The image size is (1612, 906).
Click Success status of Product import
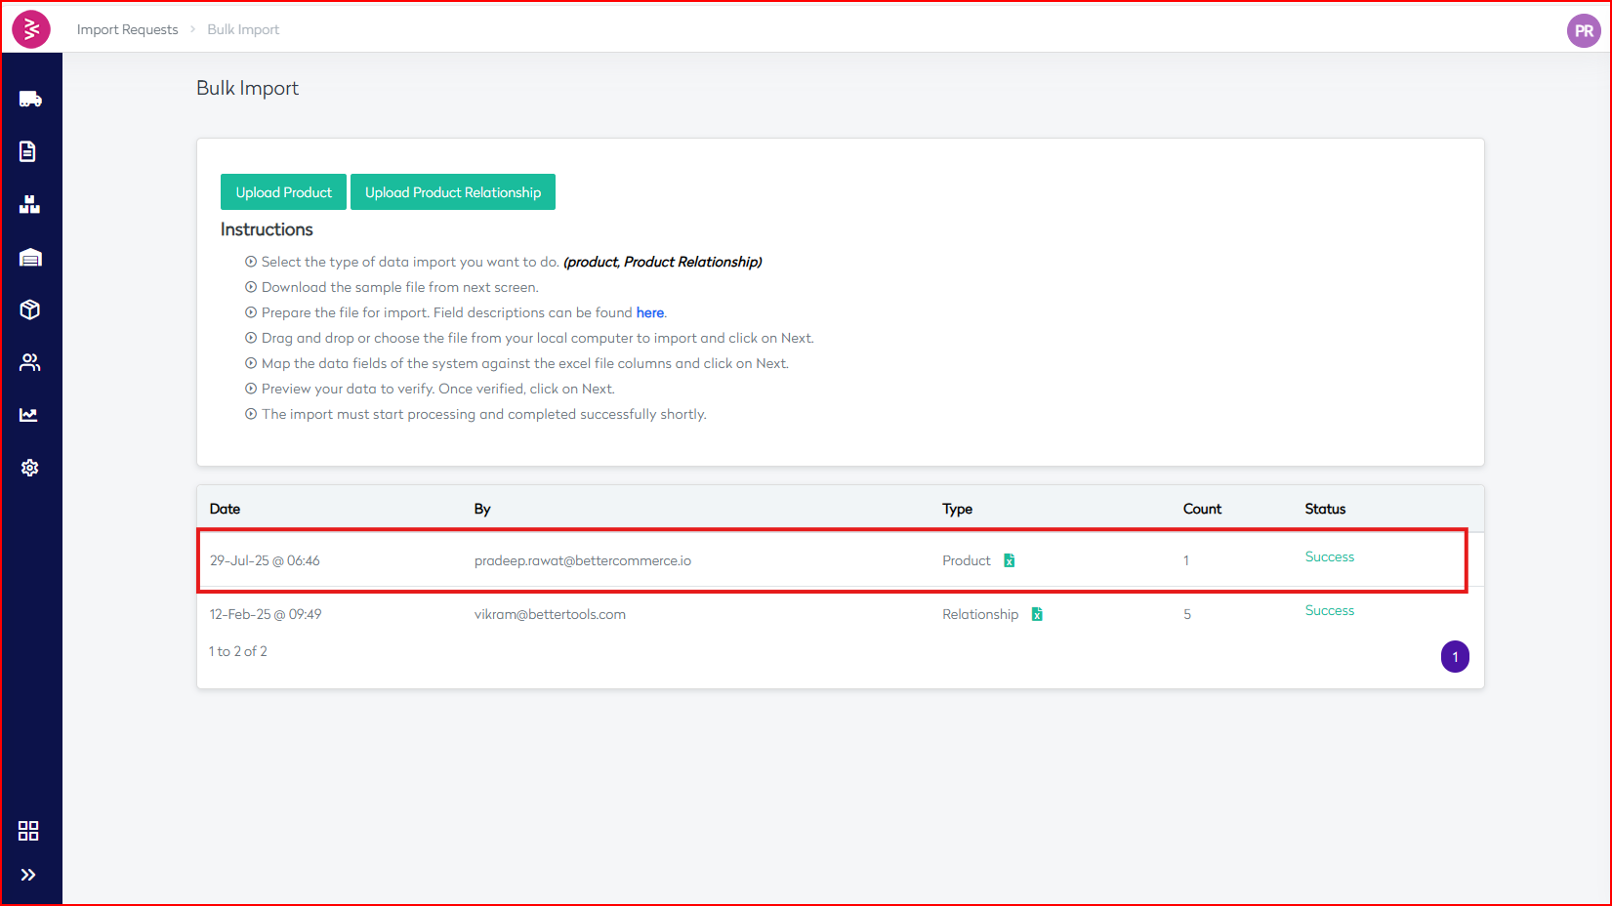(x=1329, y=556)
